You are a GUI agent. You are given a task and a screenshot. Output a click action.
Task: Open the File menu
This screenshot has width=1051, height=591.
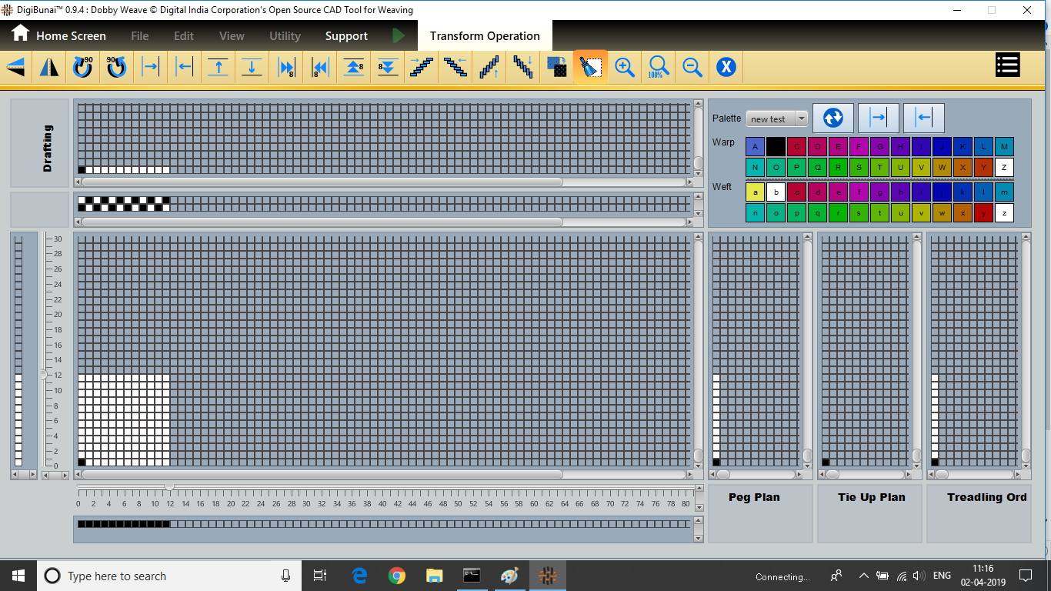click(x=140, y=36)
